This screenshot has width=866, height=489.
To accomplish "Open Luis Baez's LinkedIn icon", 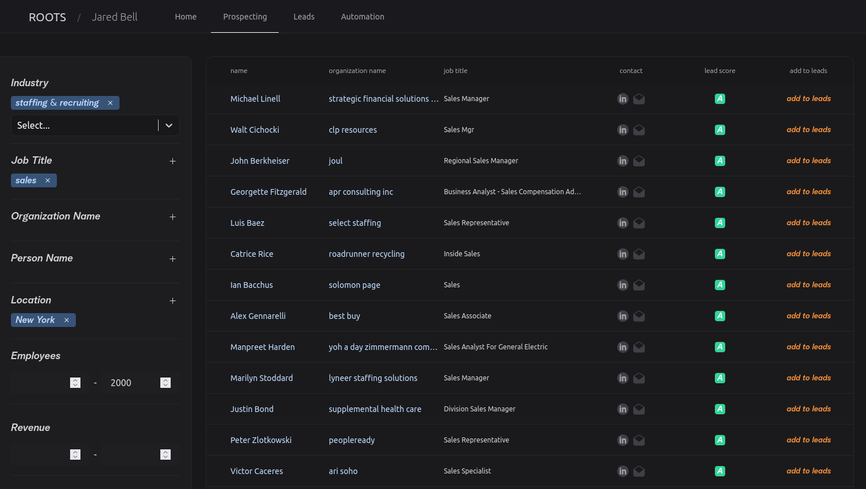I will [x=623, y=222].
